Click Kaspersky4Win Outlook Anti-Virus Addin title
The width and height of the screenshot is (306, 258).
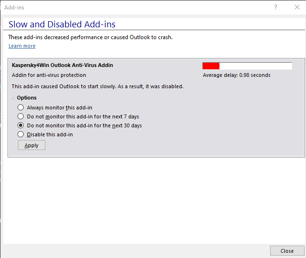tap(62, 65)
